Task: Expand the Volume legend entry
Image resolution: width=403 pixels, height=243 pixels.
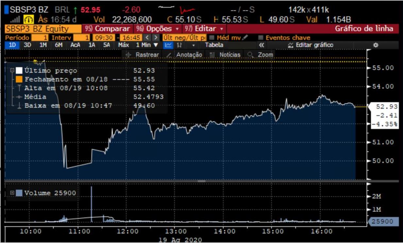Action: [x=12, y=193]
